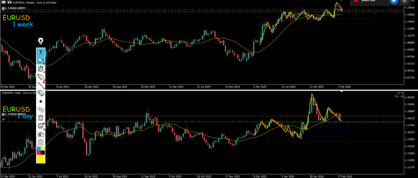Open the clipboard icon in toolbar
The height and width of the screenshot is (178, 418).
click(x=41, y=142)
